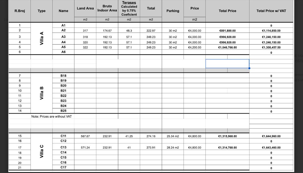Select the C17 name cell
Screen dimensions: 303x173
point(63,167)
